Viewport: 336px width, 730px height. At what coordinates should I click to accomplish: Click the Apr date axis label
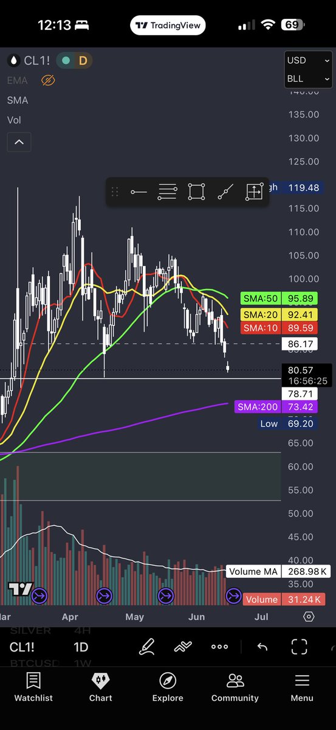(70, 617)
